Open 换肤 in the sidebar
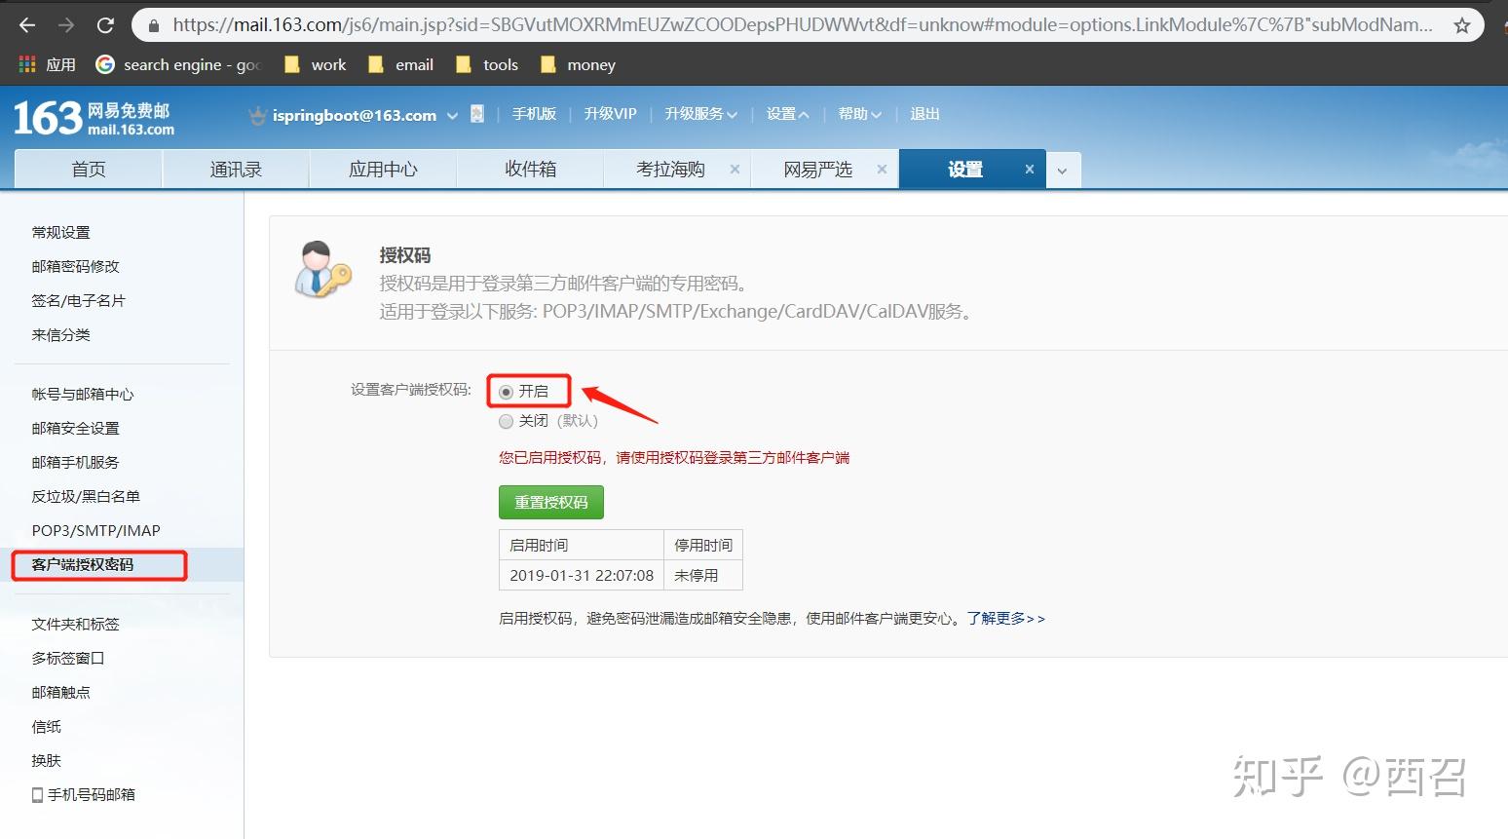1508x839 pixels. coord(46,761)
